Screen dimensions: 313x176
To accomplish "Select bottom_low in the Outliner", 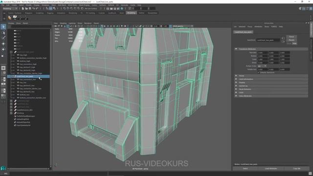I will coord(24,95).
